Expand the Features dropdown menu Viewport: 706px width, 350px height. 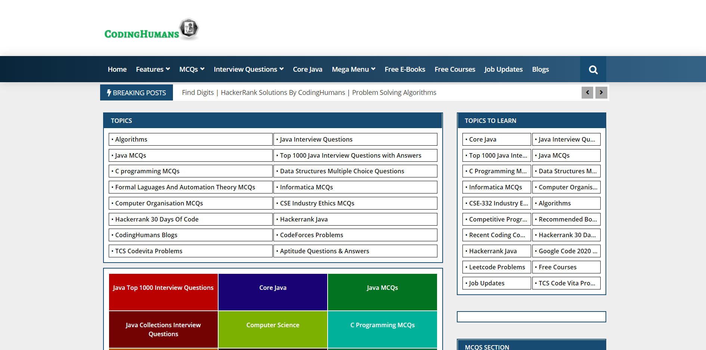[x=153, y=69]
